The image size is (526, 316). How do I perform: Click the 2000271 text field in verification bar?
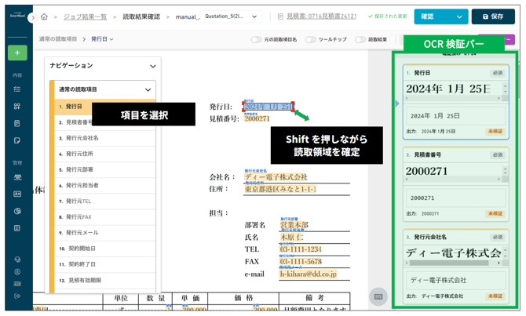click(455, 198)
